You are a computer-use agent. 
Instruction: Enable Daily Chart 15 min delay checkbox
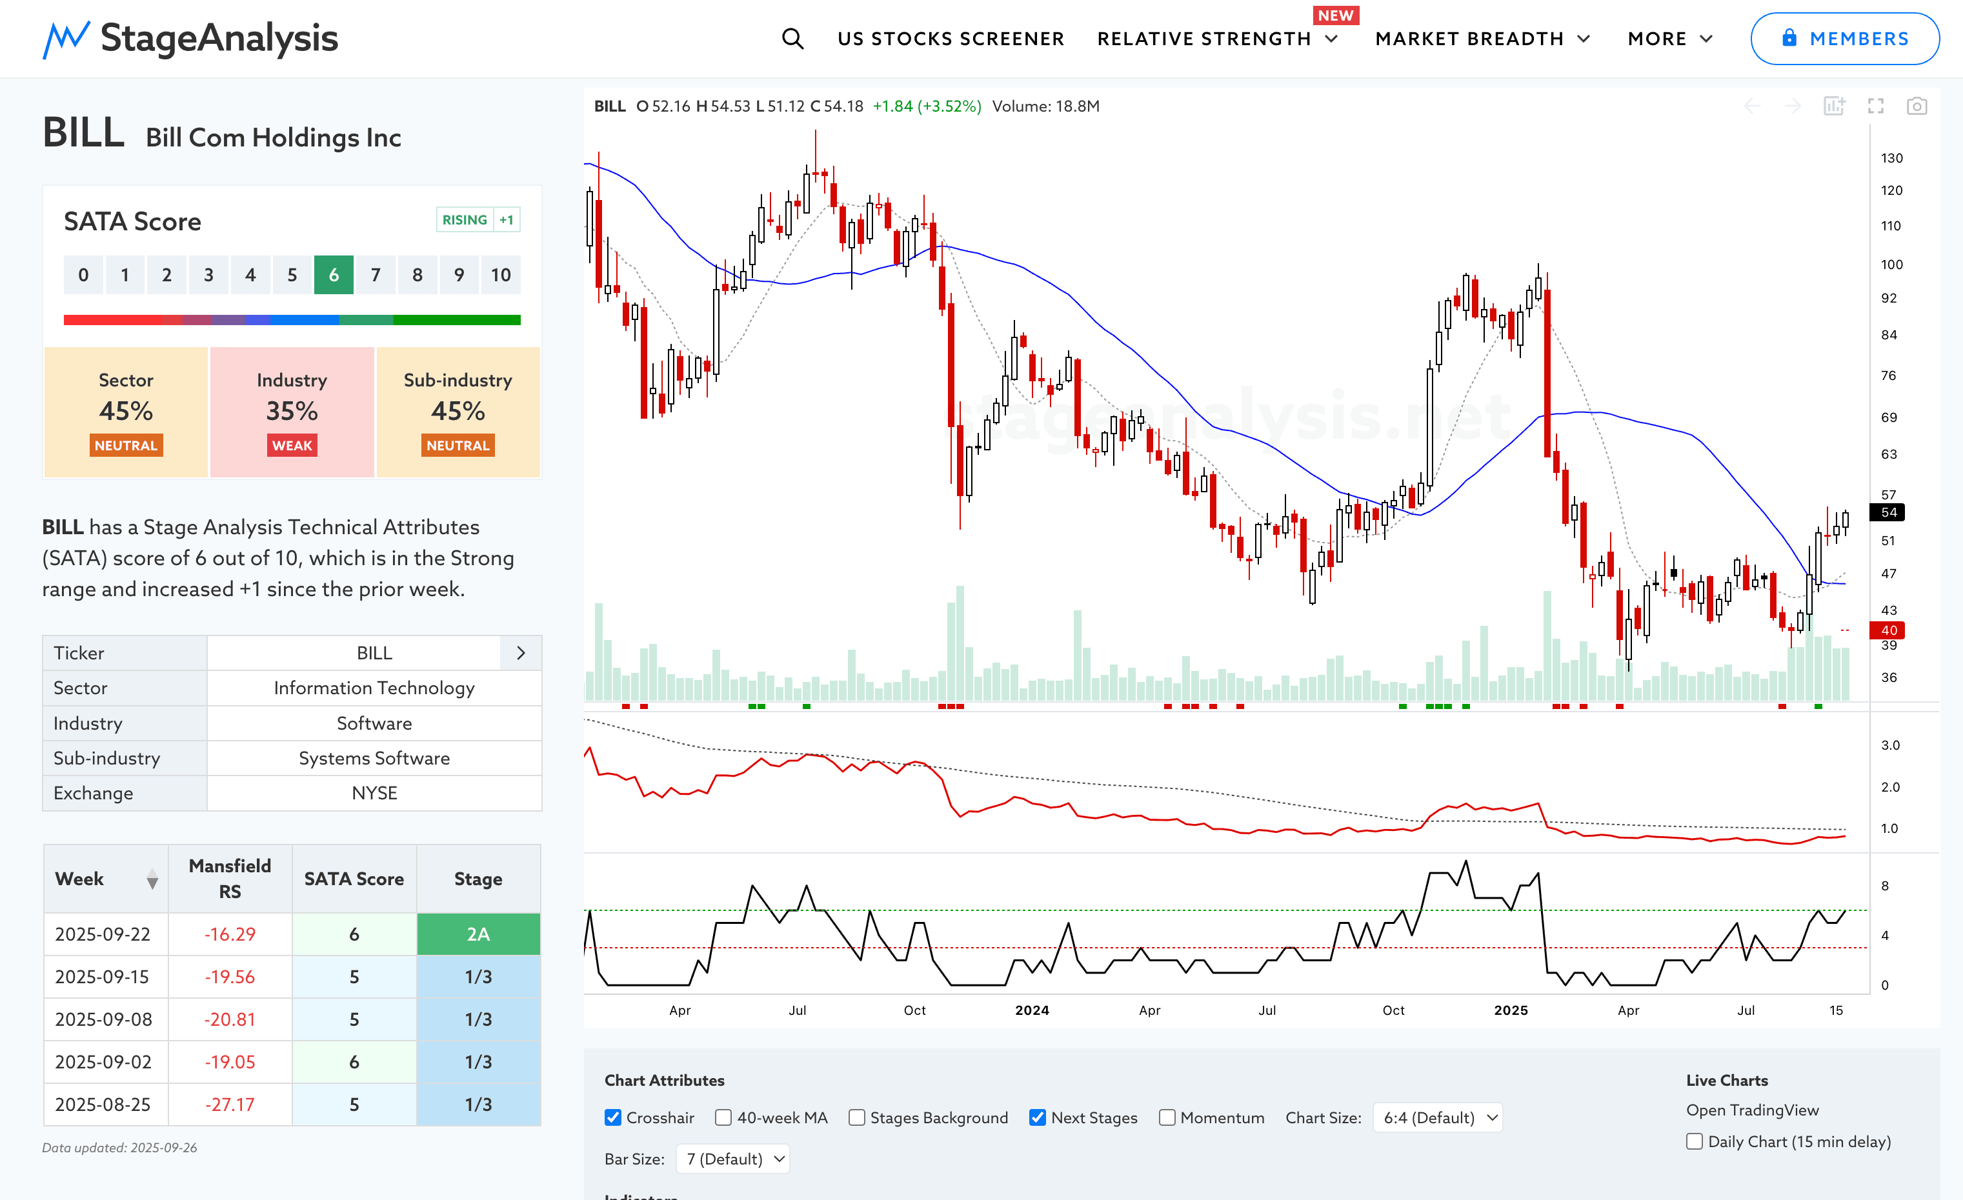pos(1695,1141)
